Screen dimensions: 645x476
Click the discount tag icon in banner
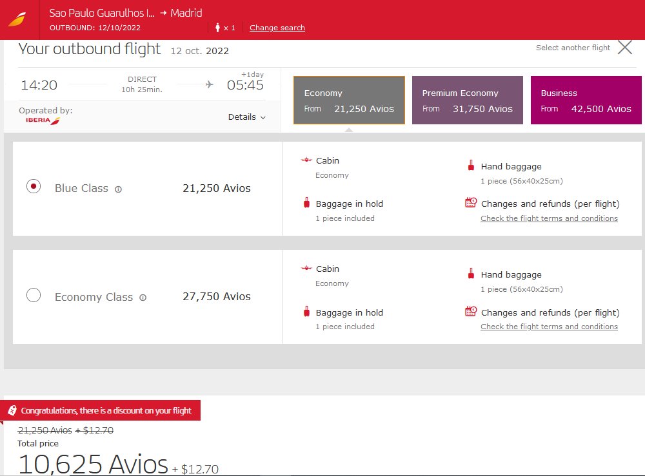(x=12, y=410)
